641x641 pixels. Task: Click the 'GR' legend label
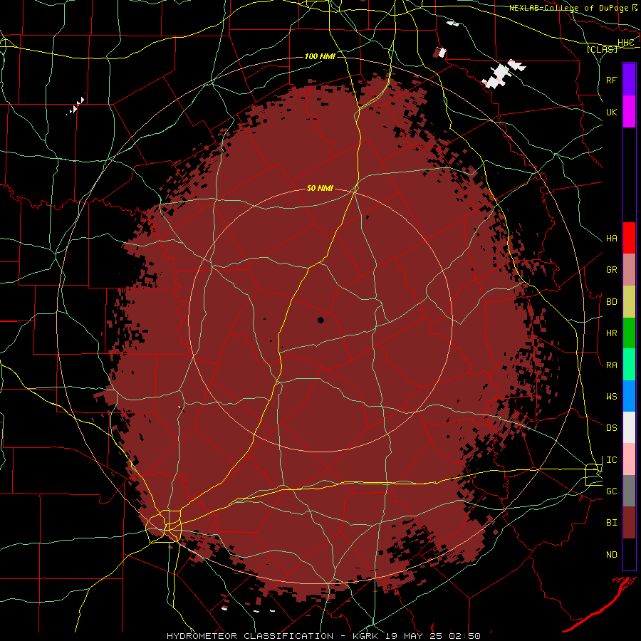pos(612,270)
